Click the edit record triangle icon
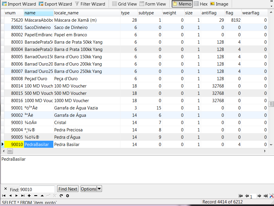 point(42,196)
